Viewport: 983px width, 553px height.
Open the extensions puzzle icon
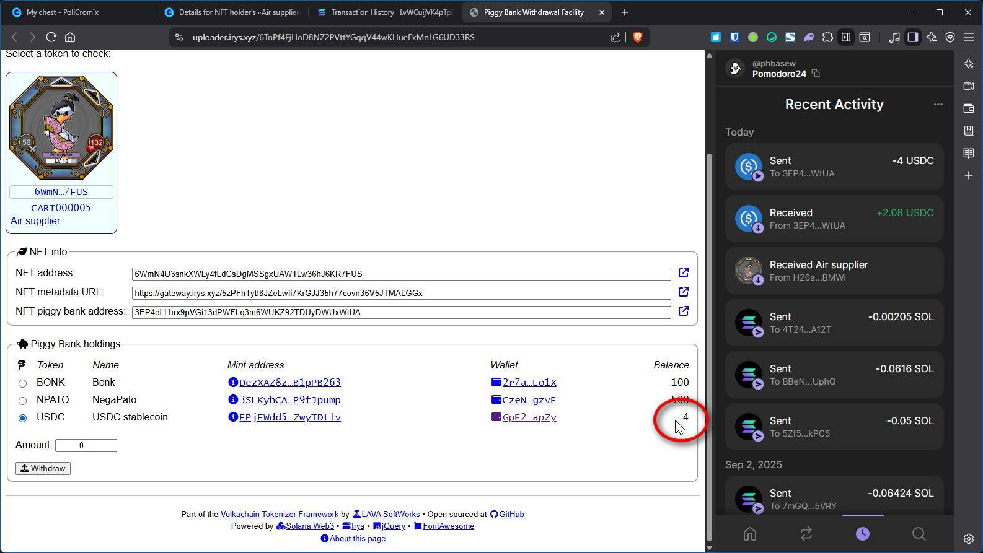pyautogui.click(x=827, y=37)
